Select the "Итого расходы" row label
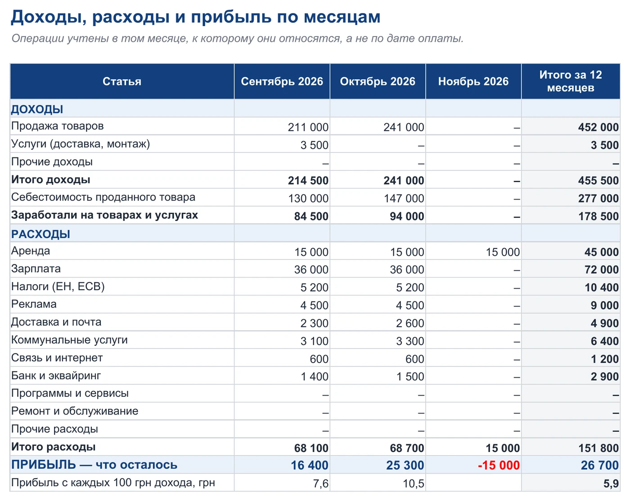The image size is (630, 501). pos(53,447)
